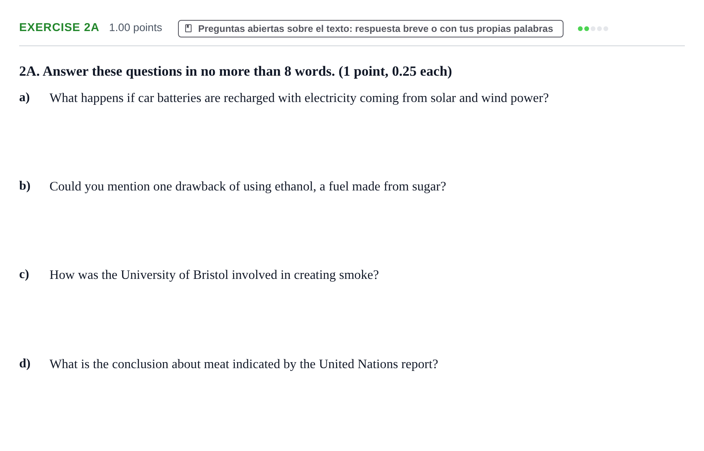Select the EXERCISE 2A heading
Viewport: 704px width, 451px height.
pos(59,27)
